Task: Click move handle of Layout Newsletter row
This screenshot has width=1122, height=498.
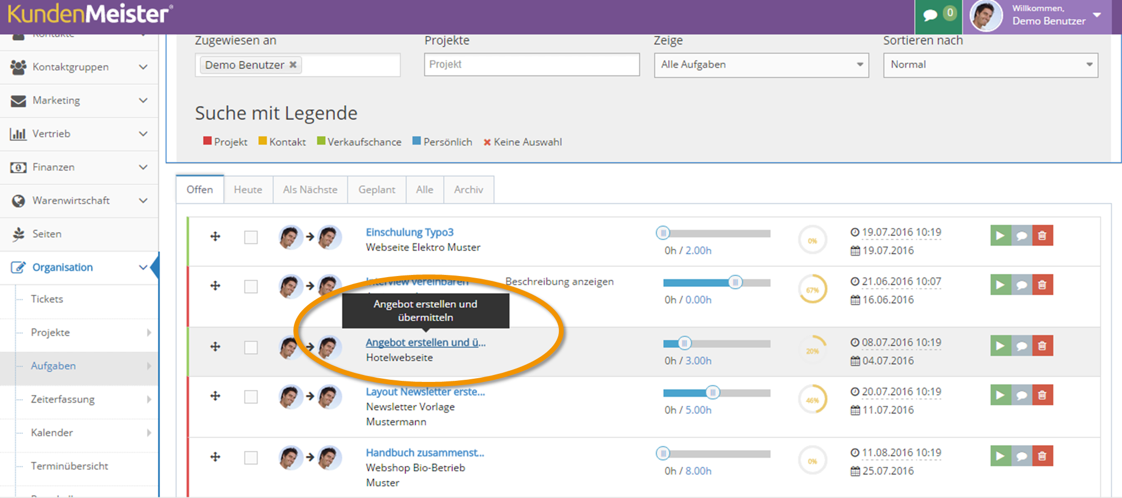Action: (215, 396)
